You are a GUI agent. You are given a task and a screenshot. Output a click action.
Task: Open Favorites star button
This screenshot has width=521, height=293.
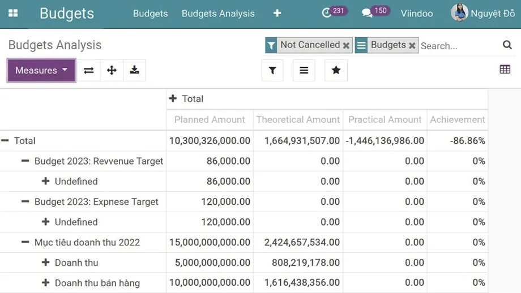click(336, 70)
